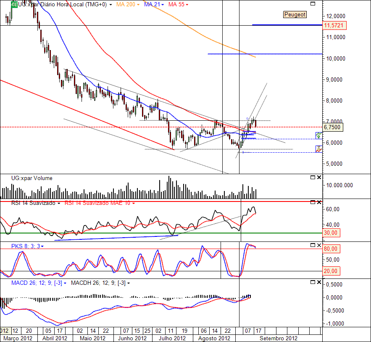371x342 pixels.
Task: Open the RSI 14 Suavizado MAE 10 dropdown arrow
Action: (134, 204)
